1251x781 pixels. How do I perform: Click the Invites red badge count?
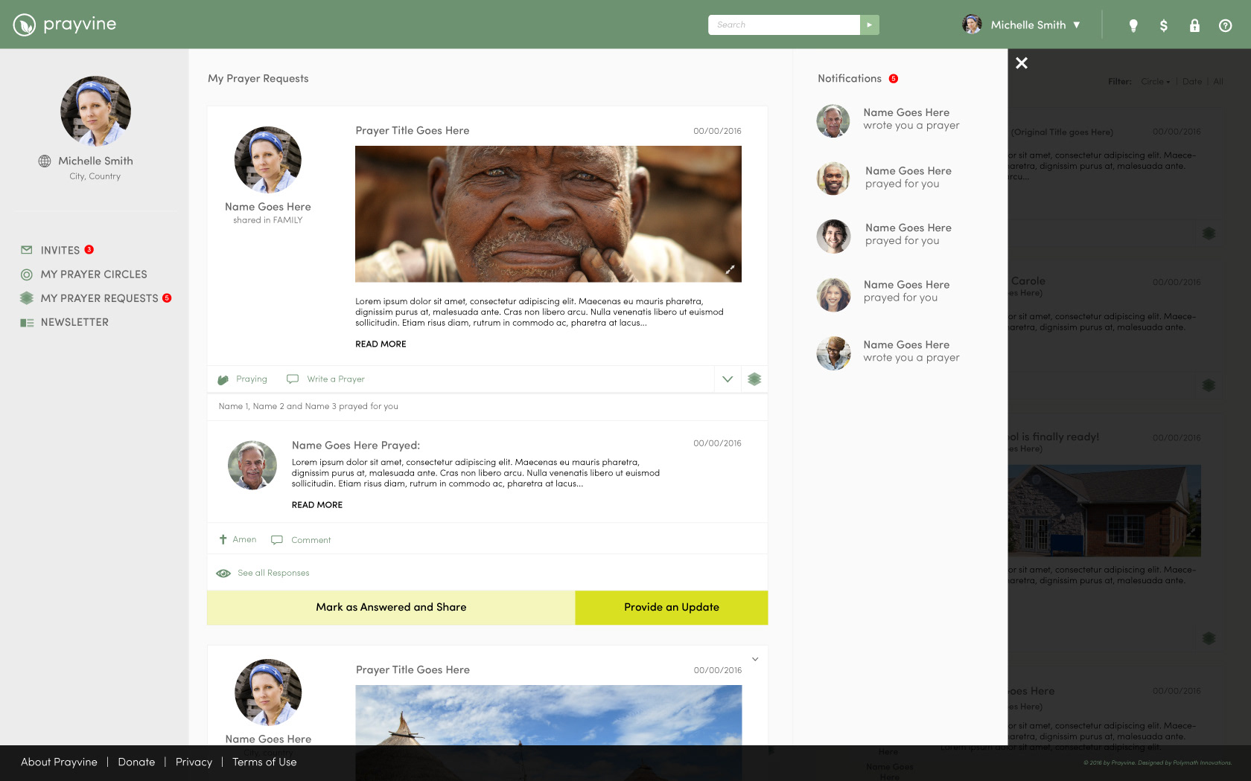[89, 250]
